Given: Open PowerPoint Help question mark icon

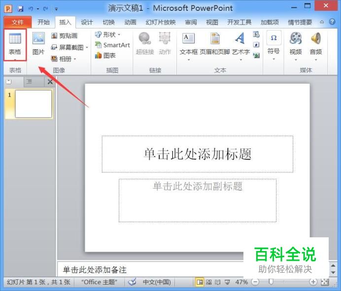Looking at the screenshot, I should [x=332, y=22].
